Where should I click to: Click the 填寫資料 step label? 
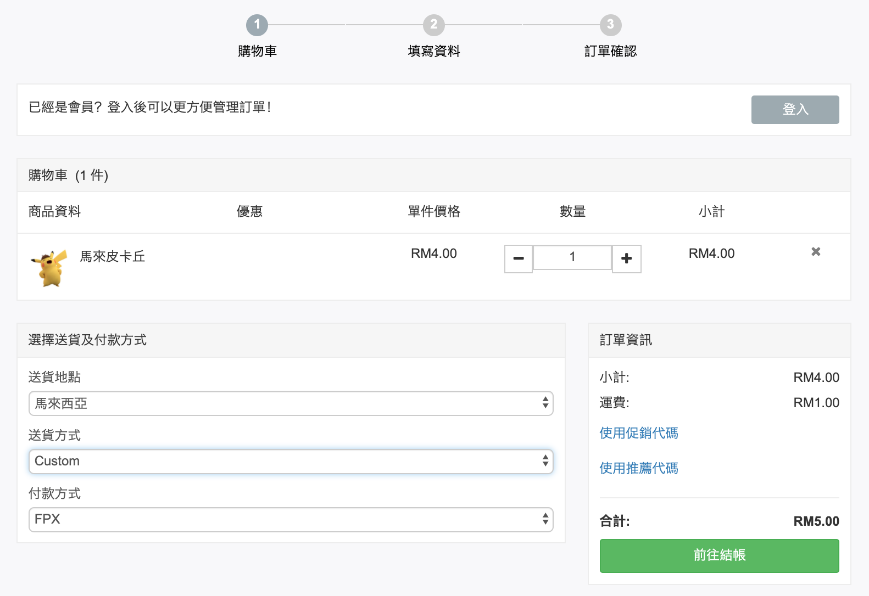434,51
